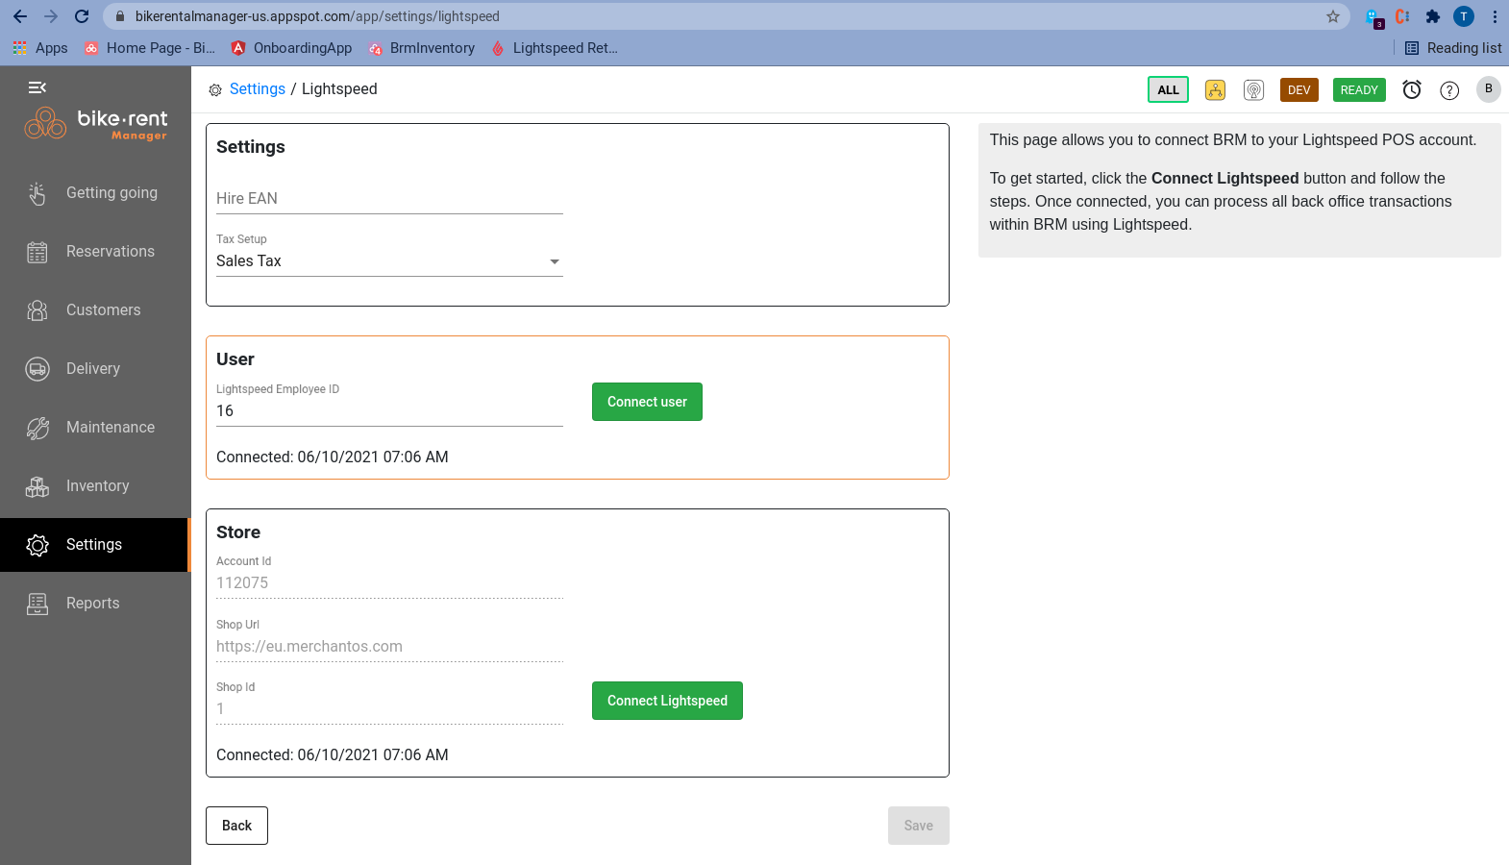This screenshot has width=1509, height=865.
Task: Click the Shop Url field
Action: [389, 647]
